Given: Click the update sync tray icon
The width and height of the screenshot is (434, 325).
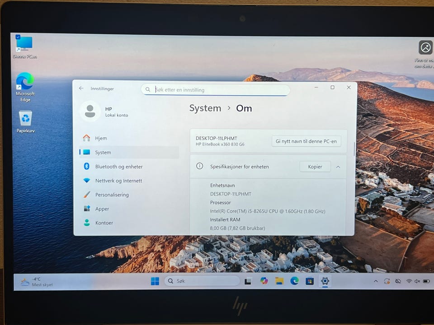Looking at the screenshot, I should 387,281.
